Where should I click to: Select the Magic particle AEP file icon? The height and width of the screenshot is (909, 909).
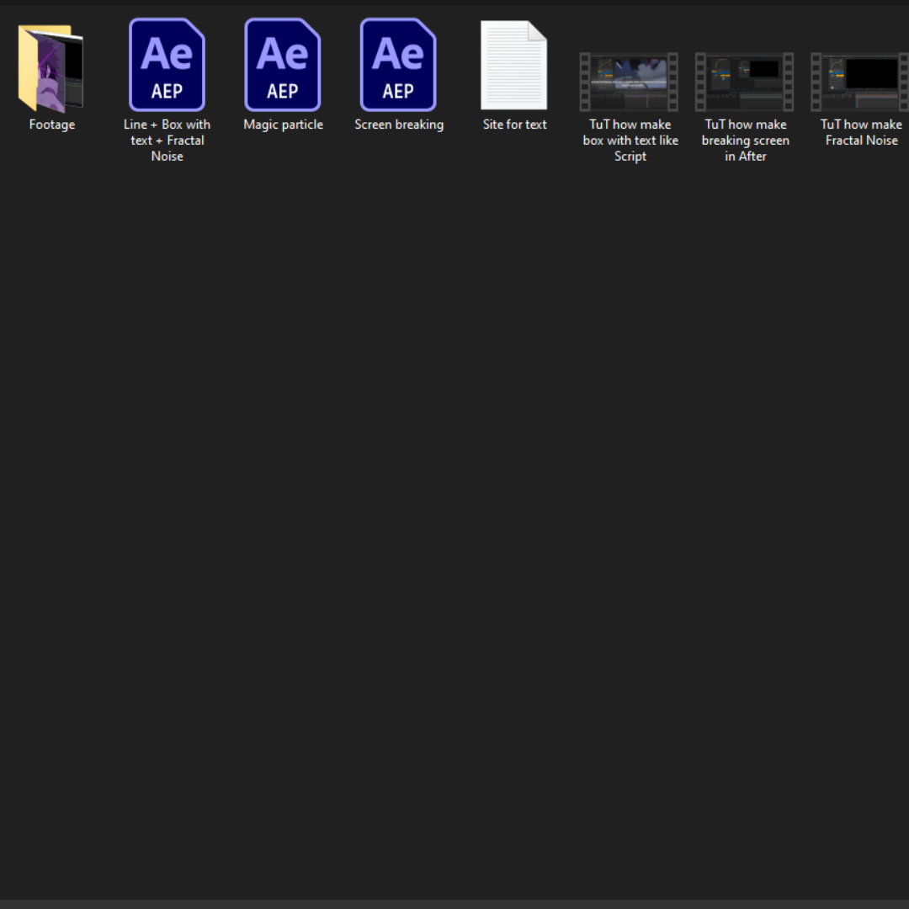pos(282,64)
